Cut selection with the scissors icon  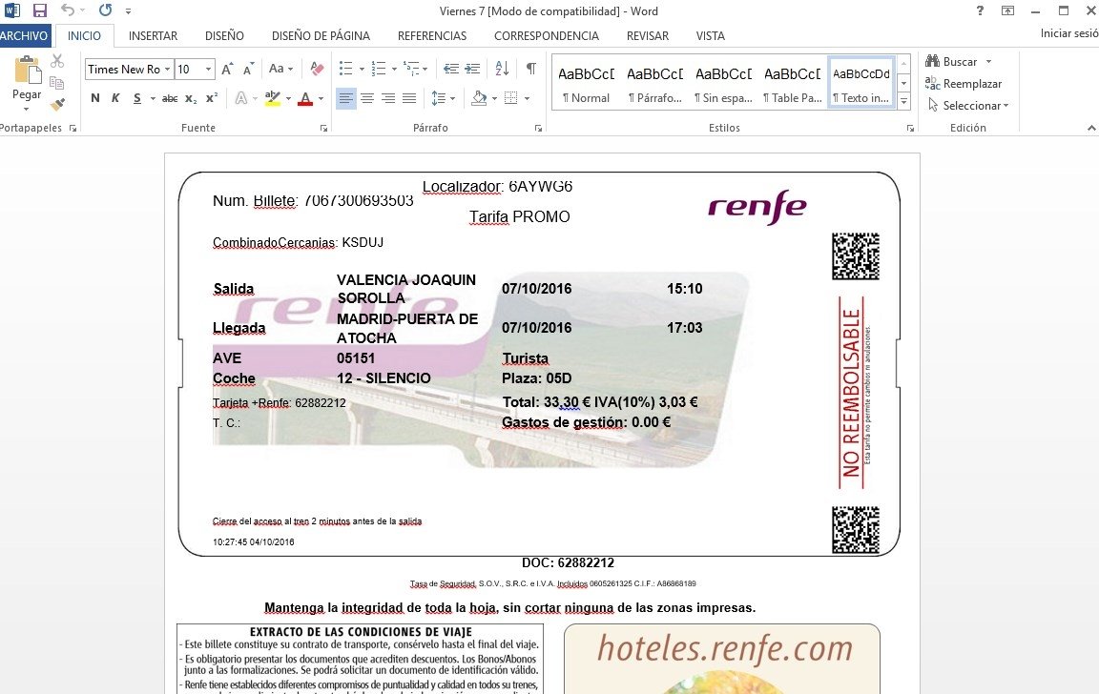tap(57, 61)
